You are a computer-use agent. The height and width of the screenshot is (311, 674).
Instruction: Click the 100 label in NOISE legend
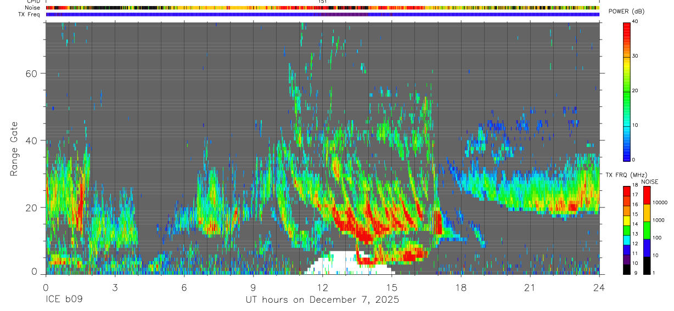(657, 238)
